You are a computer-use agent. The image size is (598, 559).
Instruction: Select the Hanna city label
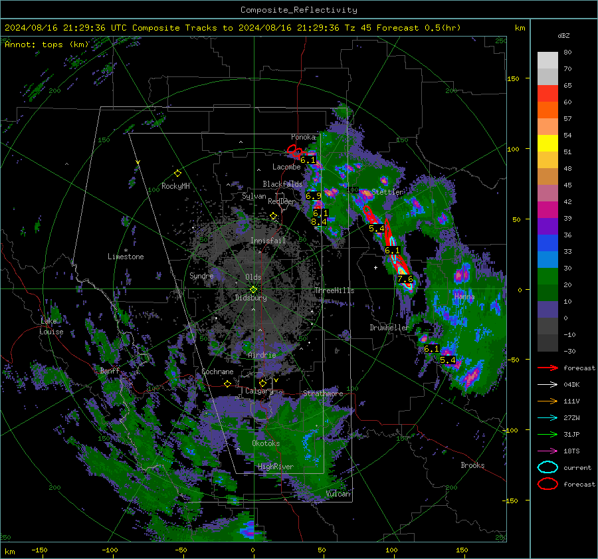pos(464,296)
